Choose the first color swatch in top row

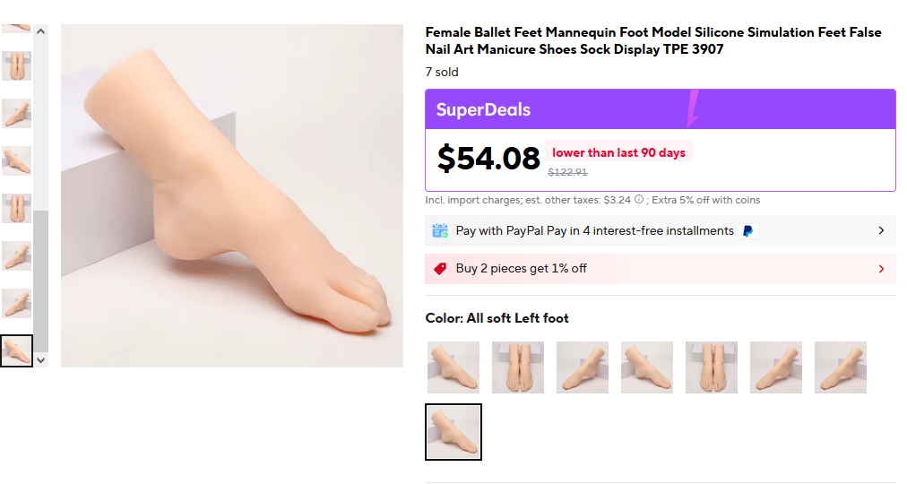point(453,367)
